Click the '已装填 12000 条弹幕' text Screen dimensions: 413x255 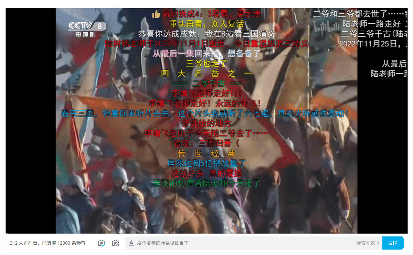64,243
